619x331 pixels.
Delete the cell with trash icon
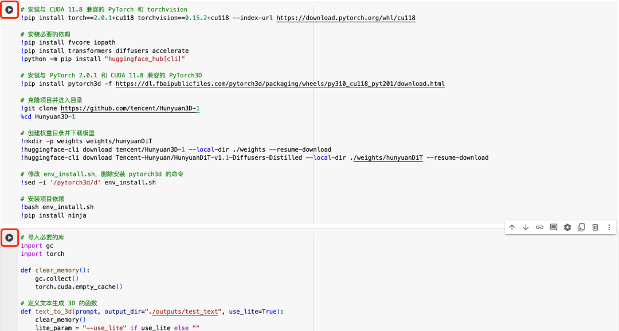click(x=596, y=227)
